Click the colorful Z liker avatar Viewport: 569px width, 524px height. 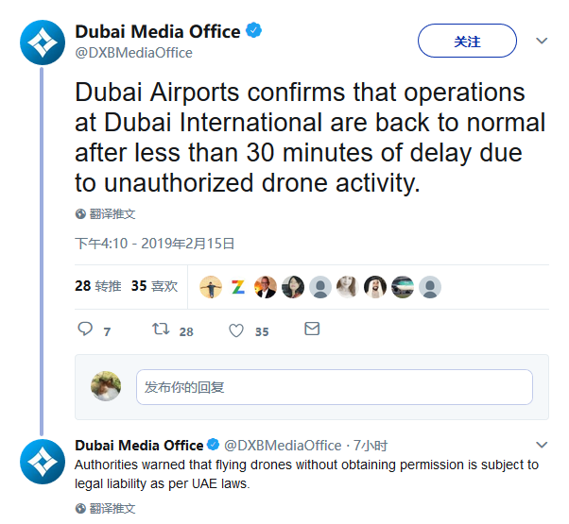pos(238,287)
